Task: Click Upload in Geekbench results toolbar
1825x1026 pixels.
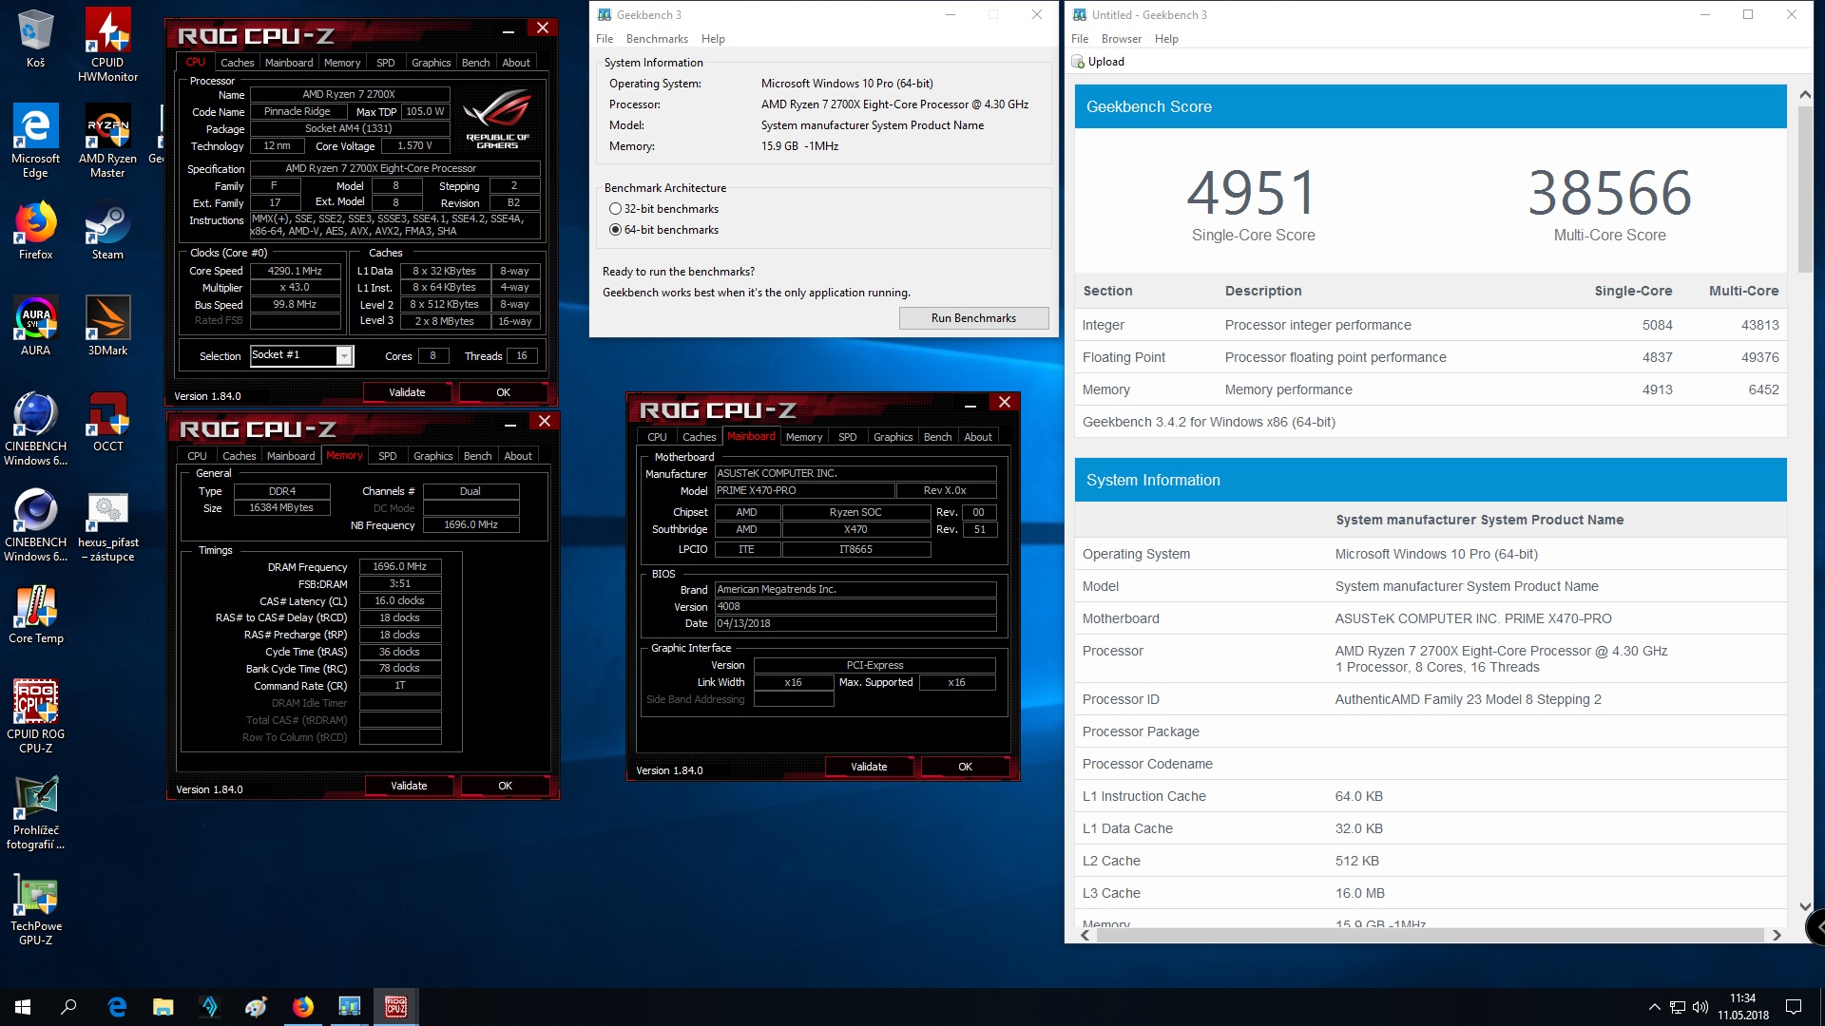Action: (x=1099, y=62)
